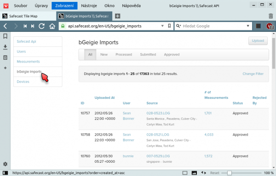
Task: Open the red ad-blocker extension icon
Action: point(270,26)
